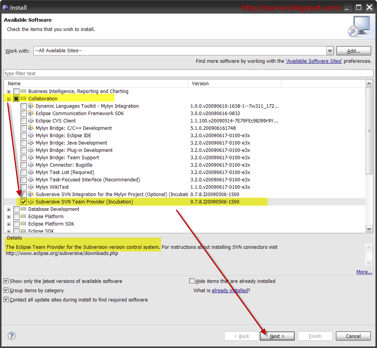Click Subversive SVN Team Provider icon

coord(31,202)
